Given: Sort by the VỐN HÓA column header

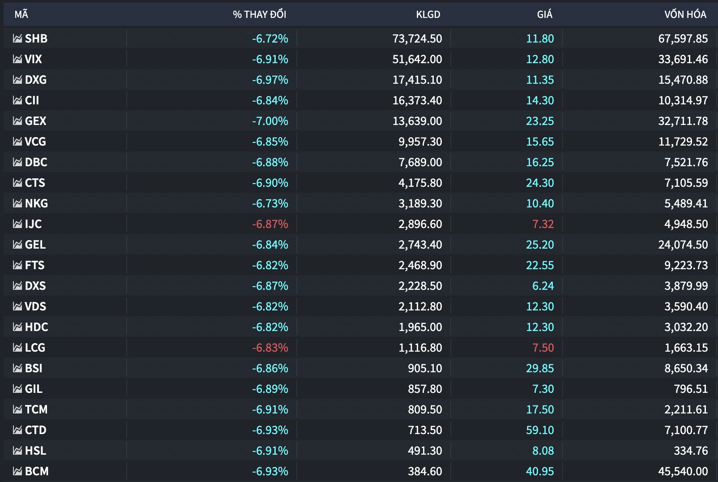Looking at the screenshot, I should pos(685,14).
